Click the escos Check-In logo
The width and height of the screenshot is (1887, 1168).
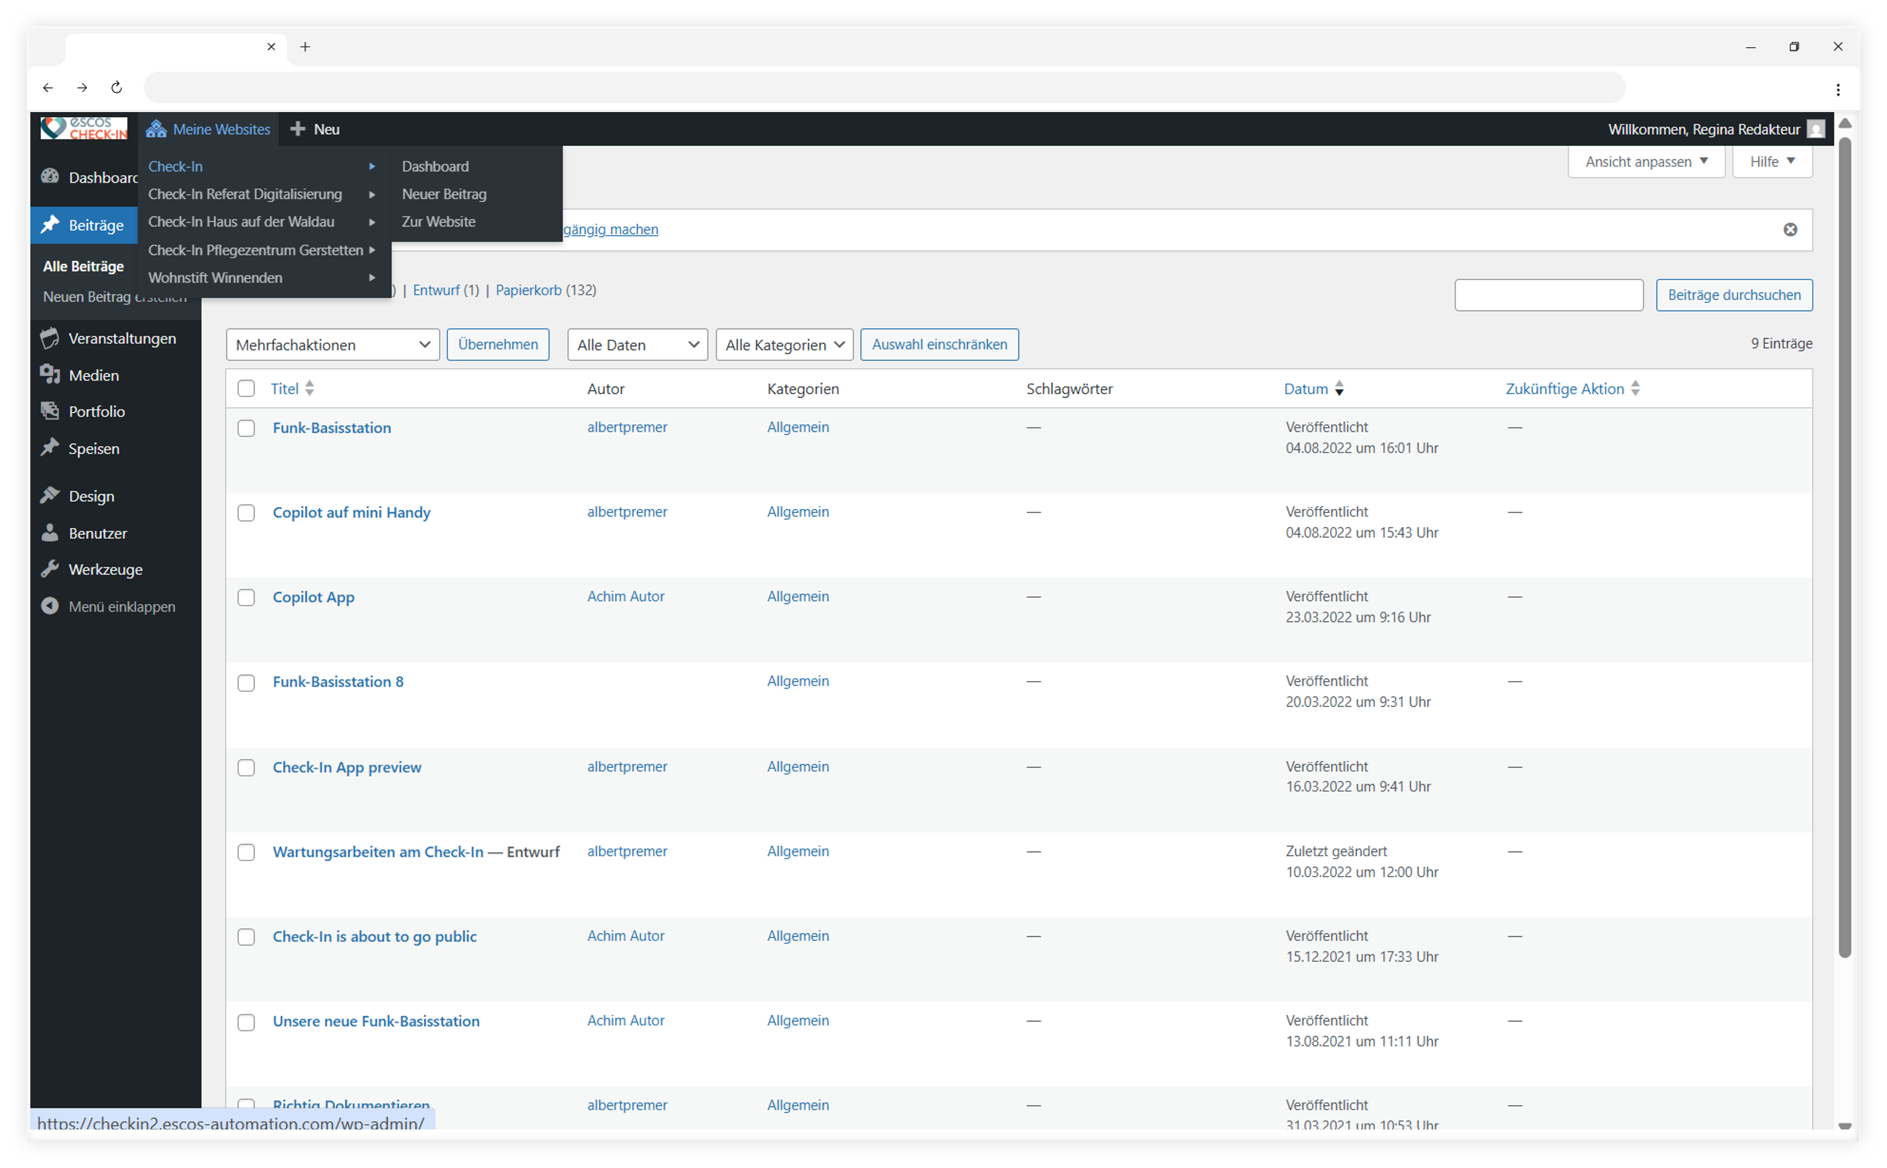[83, 128]
